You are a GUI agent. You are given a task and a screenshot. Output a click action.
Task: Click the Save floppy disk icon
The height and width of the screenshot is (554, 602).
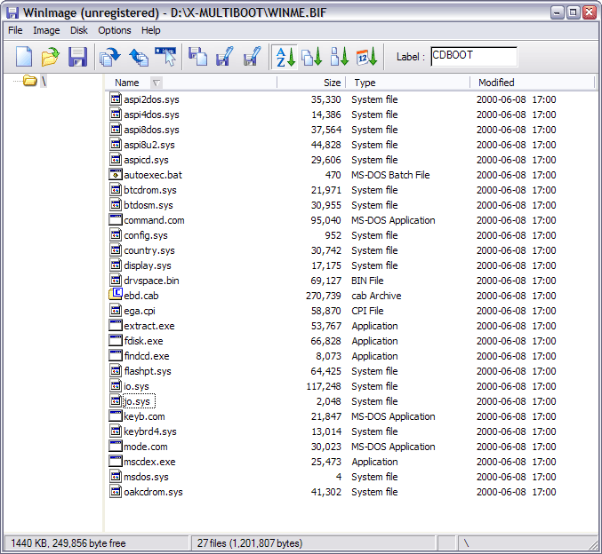[x=77, y=57]
